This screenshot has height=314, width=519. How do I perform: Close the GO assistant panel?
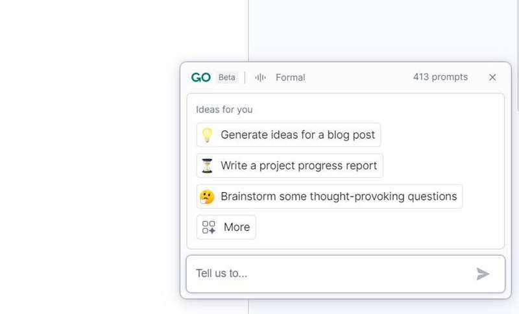[492, 77]
